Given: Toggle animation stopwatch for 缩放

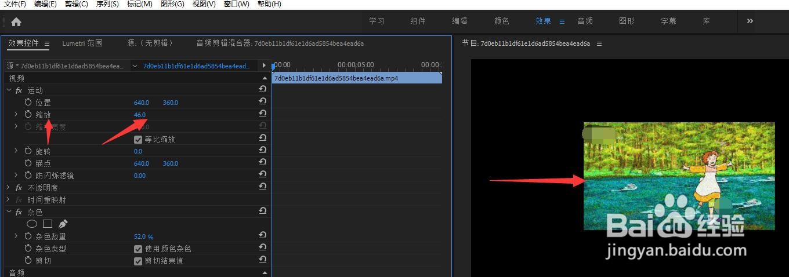Looking at the screenshot, I should (x=28, y=114).
